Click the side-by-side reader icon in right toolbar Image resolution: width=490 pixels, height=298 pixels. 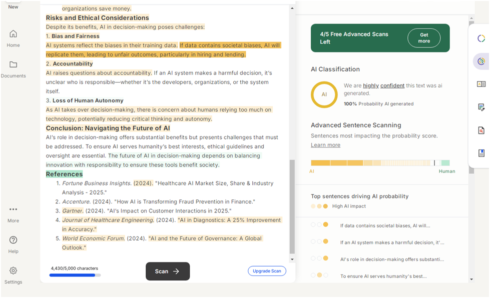(481, 84)
